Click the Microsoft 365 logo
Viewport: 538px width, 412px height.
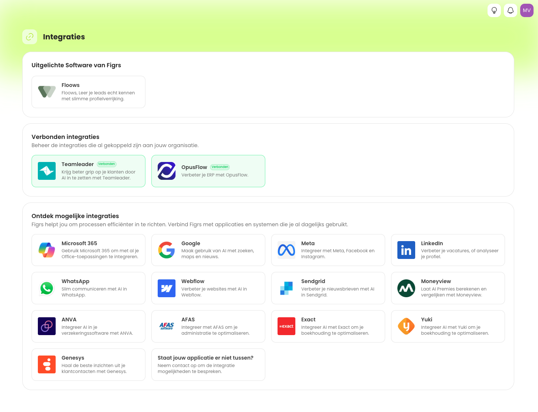pyautogui.click(x=47, y=250)
